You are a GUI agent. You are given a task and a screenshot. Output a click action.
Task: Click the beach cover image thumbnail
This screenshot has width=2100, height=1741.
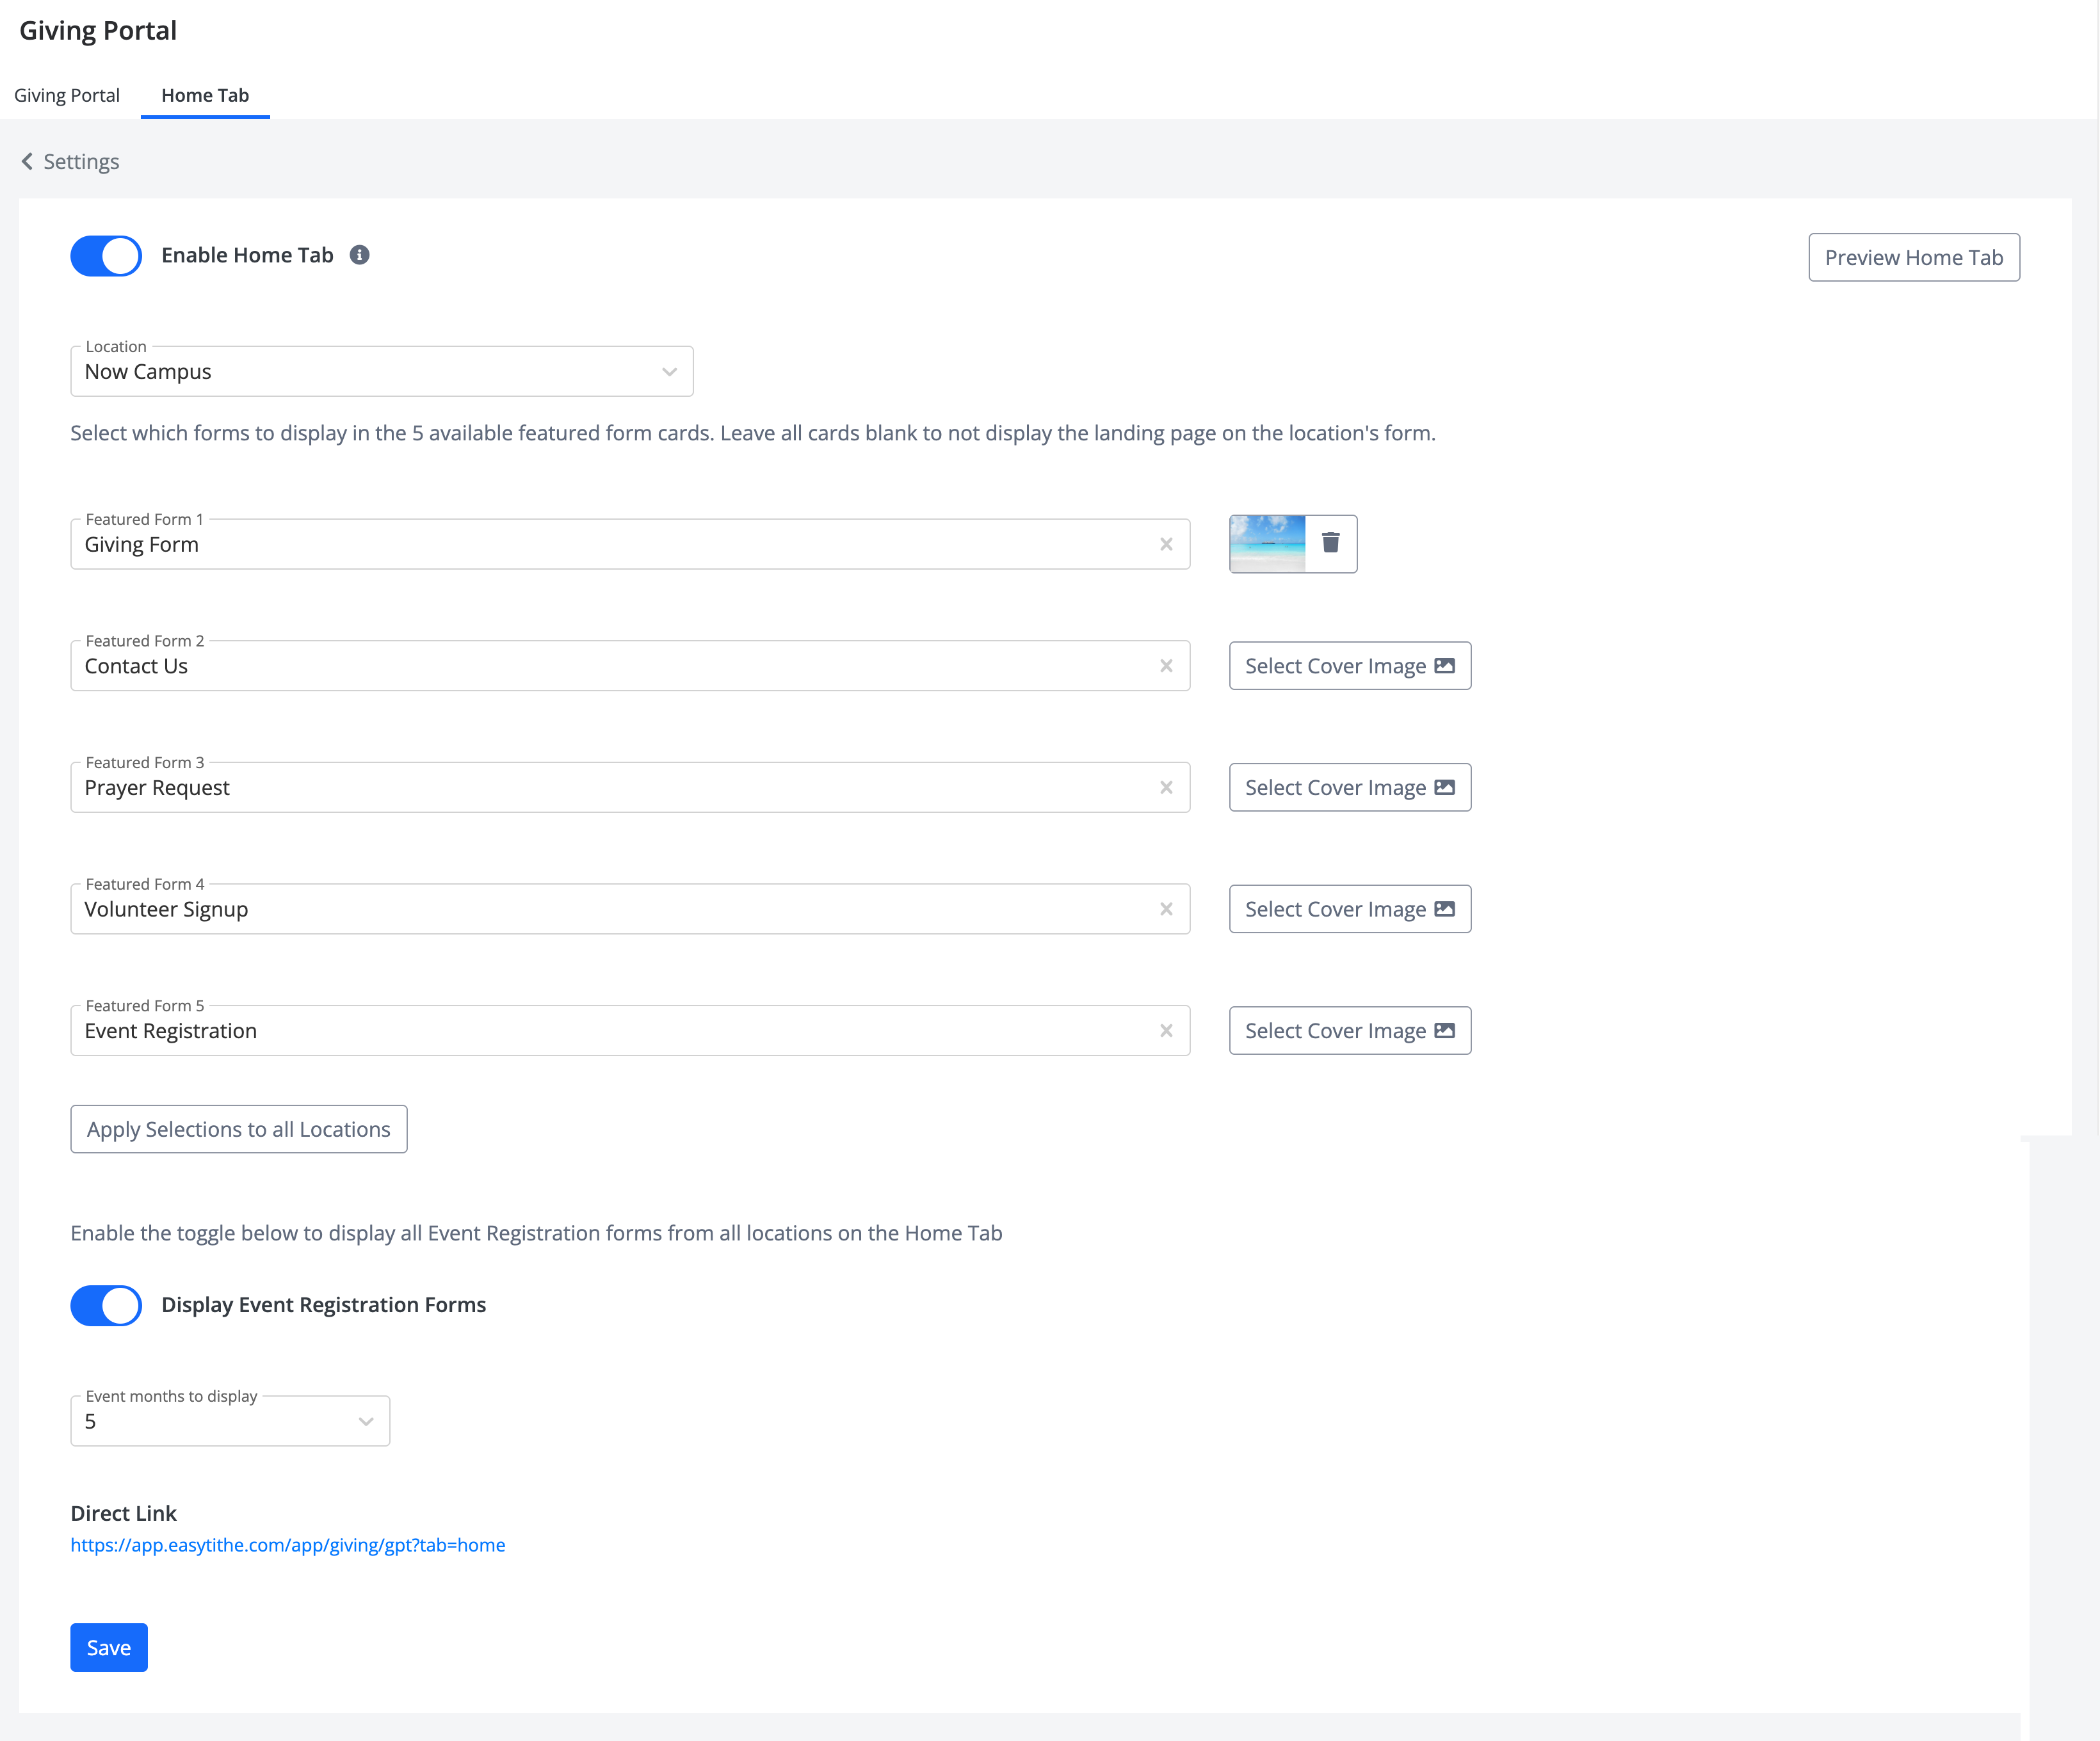pos(1267,543)
